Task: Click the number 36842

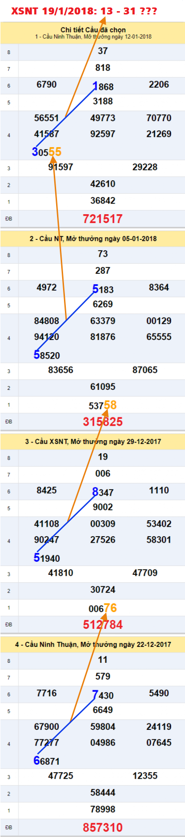Action: tap(103, 200)
